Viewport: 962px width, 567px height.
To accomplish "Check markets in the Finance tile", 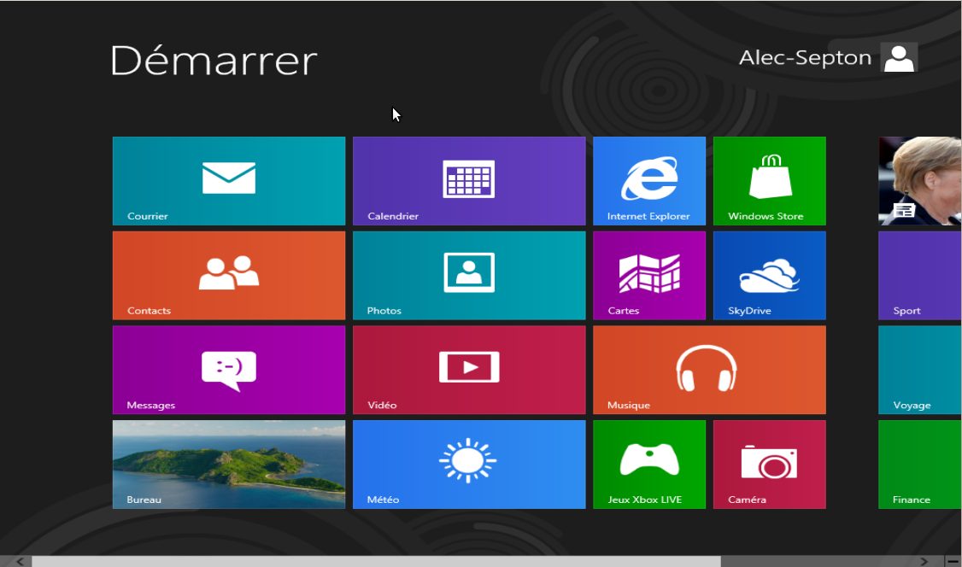I will (918, 464).
